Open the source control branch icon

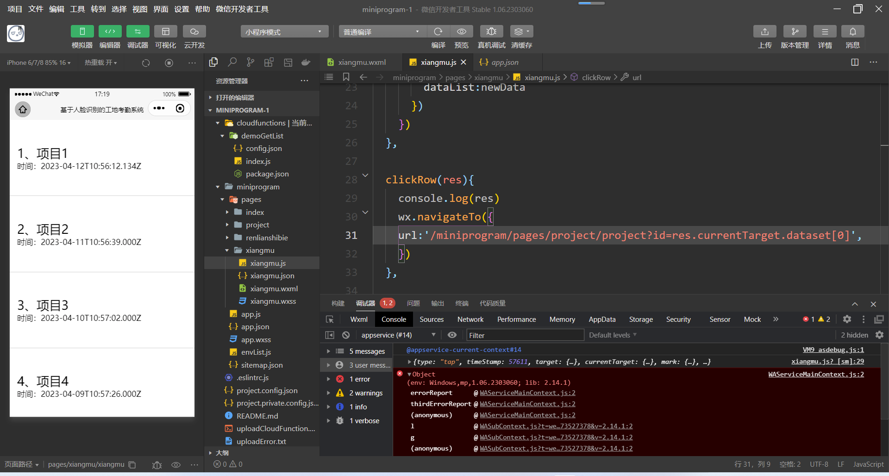point(250,62)
